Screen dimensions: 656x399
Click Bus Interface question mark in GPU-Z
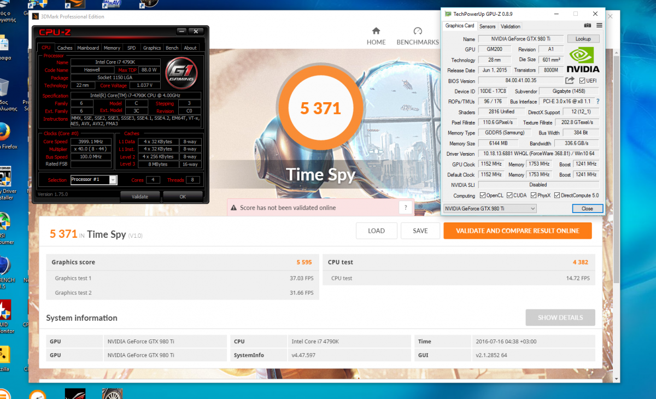click(x=598, y=101)
